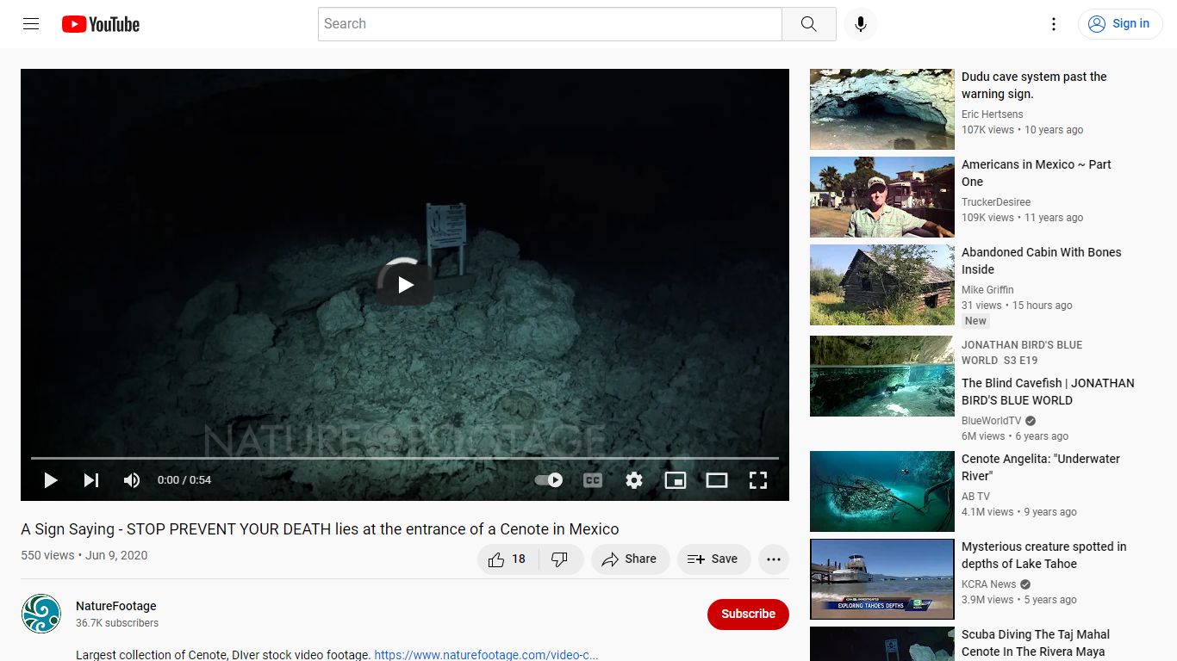Open 'Abandoned Cabin With Bones Inside' title
This screenshot has width=1177, height=661.
pos(1042,261)
